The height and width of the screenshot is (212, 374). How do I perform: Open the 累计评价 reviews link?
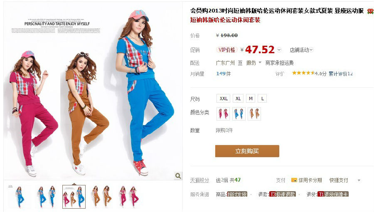point(340,74)
